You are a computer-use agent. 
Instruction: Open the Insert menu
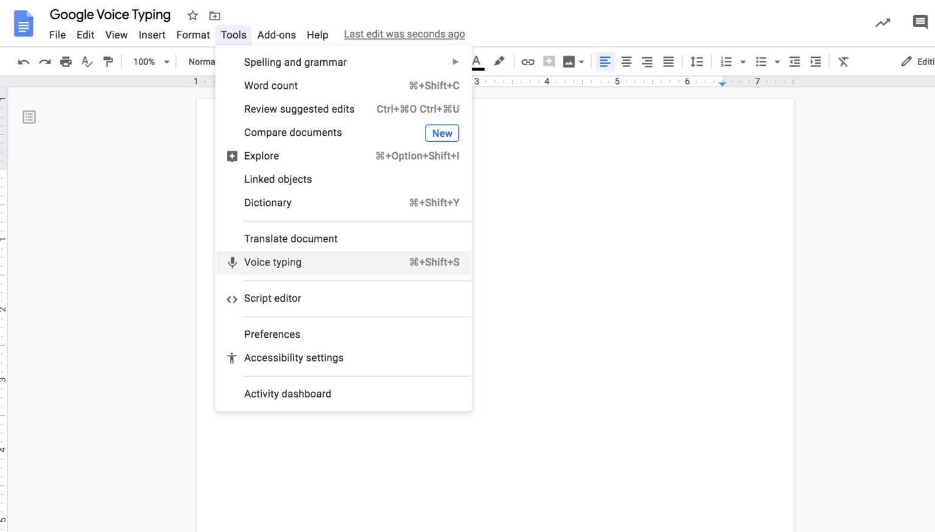(152, 35)
